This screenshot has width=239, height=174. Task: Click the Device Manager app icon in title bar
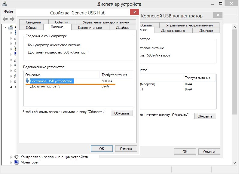(x=4, y=4)
